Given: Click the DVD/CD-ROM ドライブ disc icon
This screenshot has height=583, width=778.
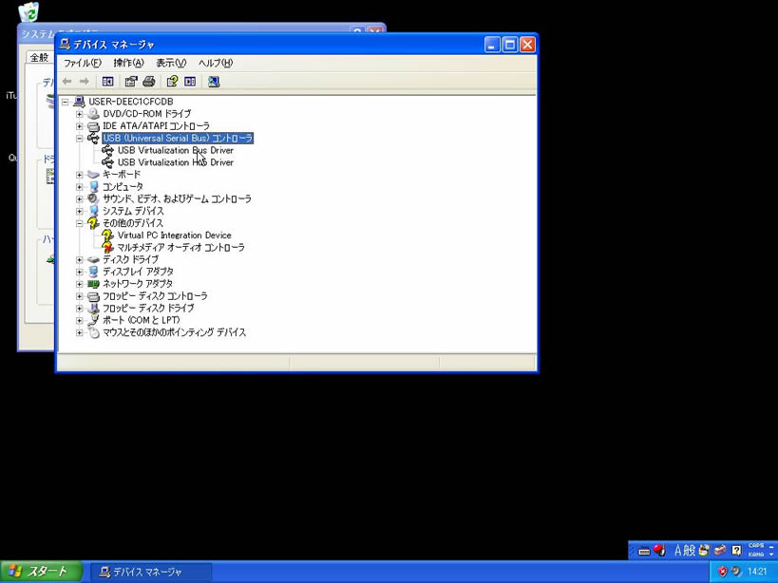Looking at the screenshot, I should (93, 114).
